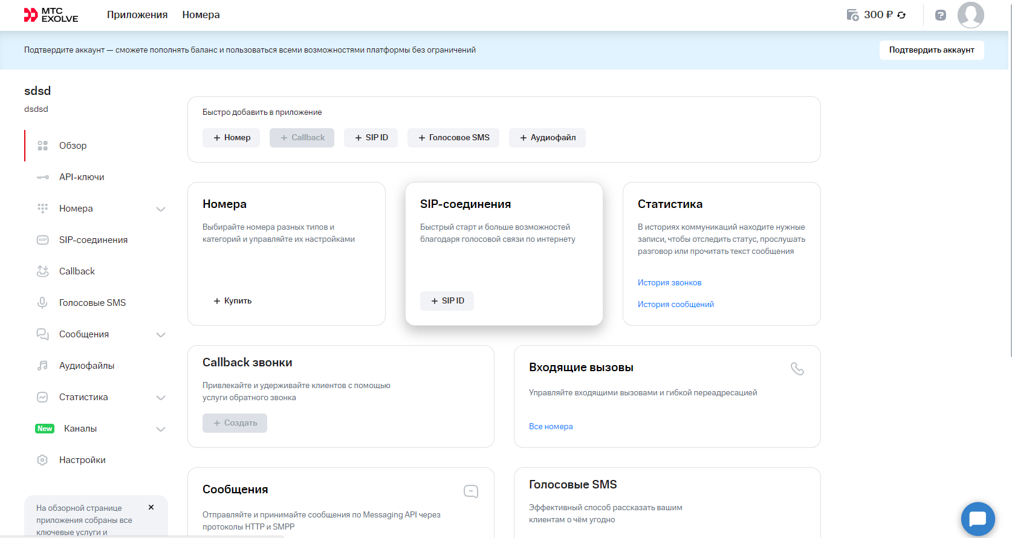Click the Настройки gear icon
Viewport: 1012px width, 538px height.
(x=42, y=460)
